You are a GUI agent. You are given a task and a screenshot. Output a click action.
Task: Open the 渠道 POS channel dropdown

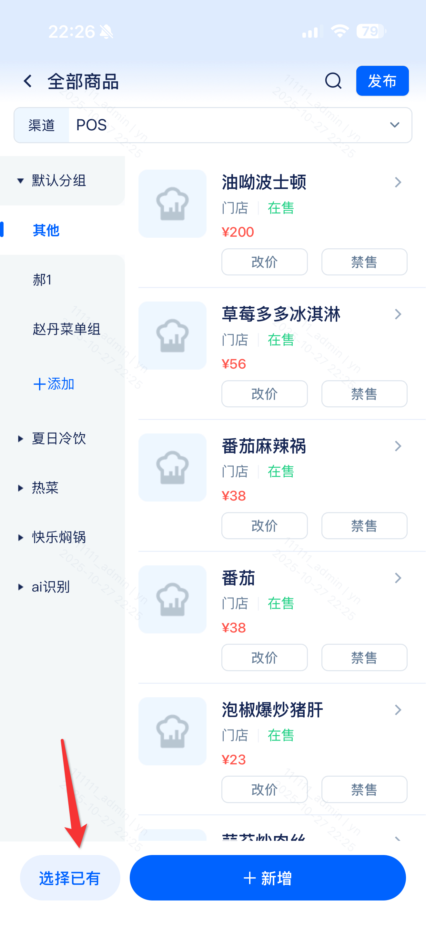coord(394,125)
